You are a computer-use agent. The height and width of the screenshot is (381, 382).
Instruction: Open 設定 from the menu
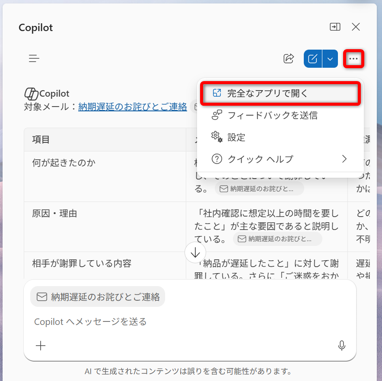(280, 137)
